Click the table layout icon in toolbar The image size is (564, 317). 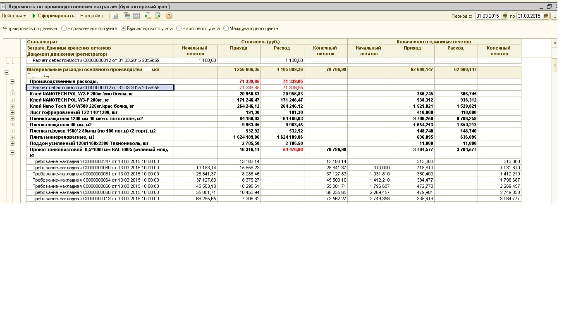coord(136,16)
